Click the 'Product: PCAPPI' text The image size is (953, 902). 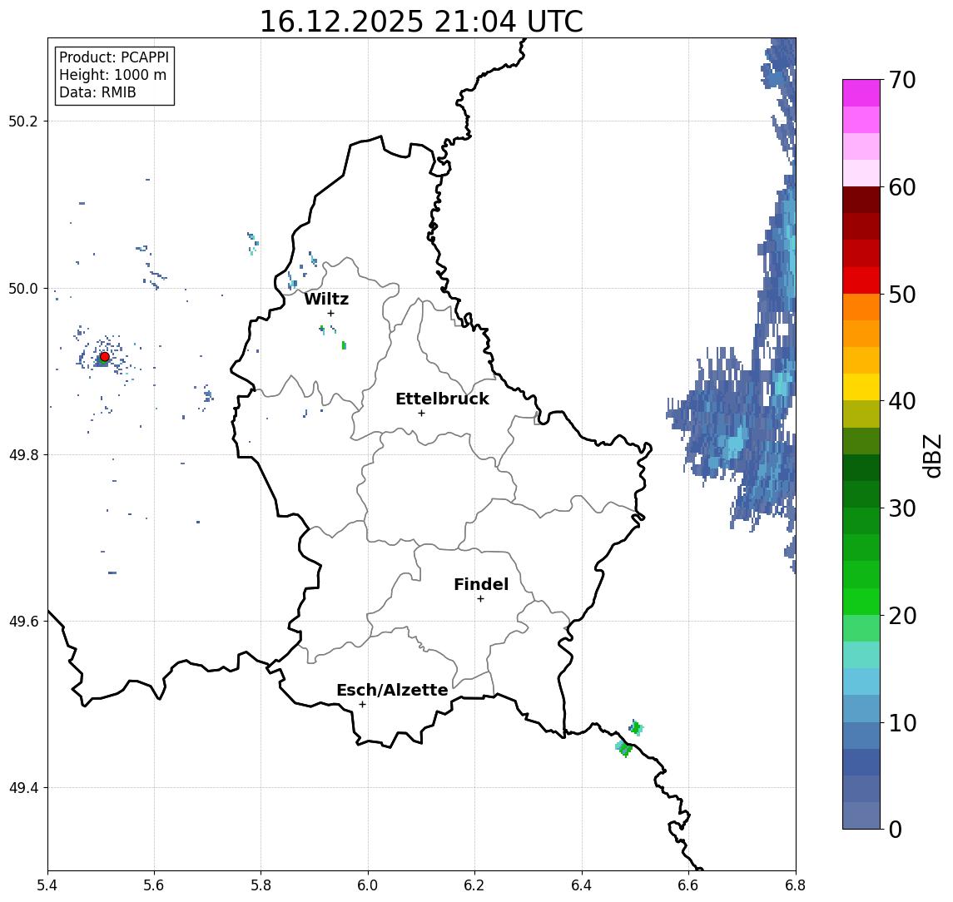pos(114,57)
